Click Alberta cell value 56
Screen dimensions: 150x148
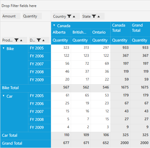click(x=61, y=64)
